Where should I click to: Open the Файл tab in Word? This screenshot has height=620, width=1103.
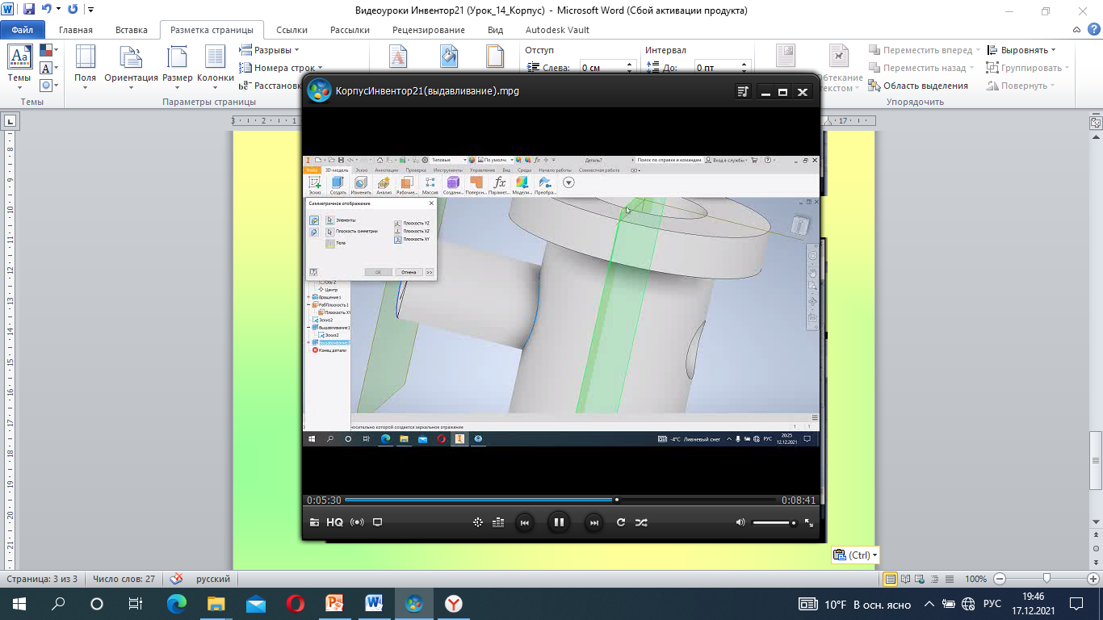pos(23,30)
